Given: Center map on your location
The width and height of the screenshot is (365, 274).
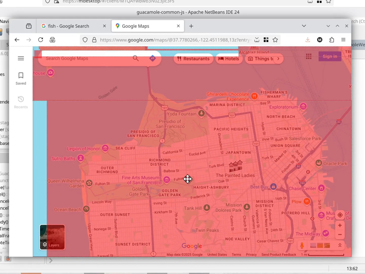Looking at the screenshot, I should 340,215.
